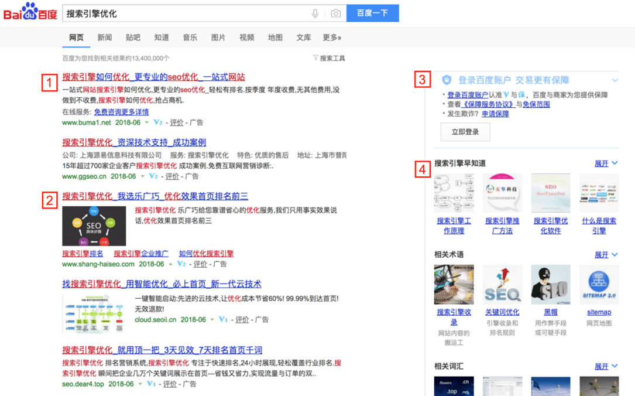Collapse the login account panel chevron
The image size is (635, 396).
point(615,80)
